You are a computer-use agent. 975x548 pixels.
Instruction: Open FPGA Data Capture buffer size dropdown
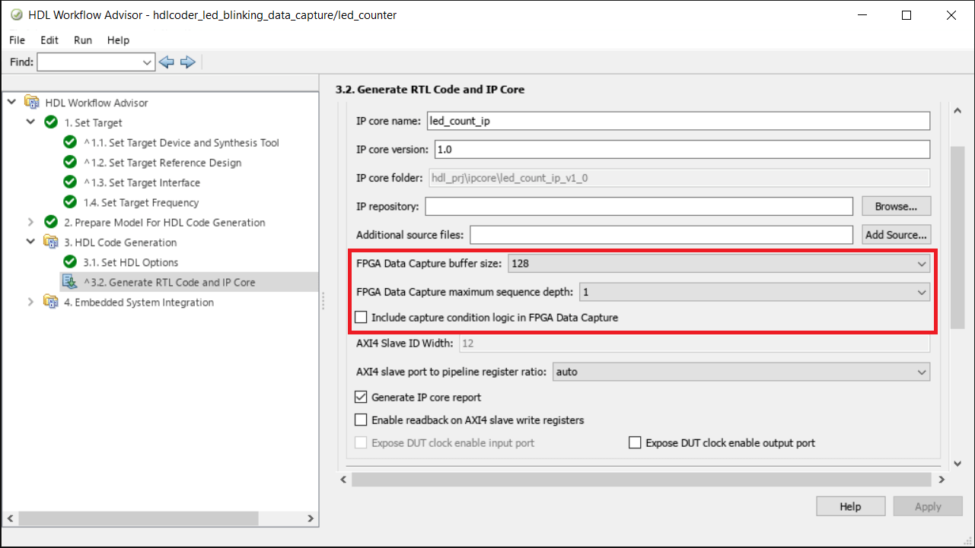pyautogui.click(x=719, y=264)
